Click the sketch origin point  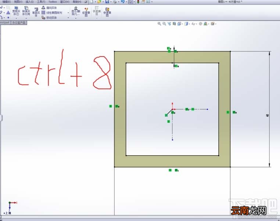pyautogui.click(x=172, y=109)
